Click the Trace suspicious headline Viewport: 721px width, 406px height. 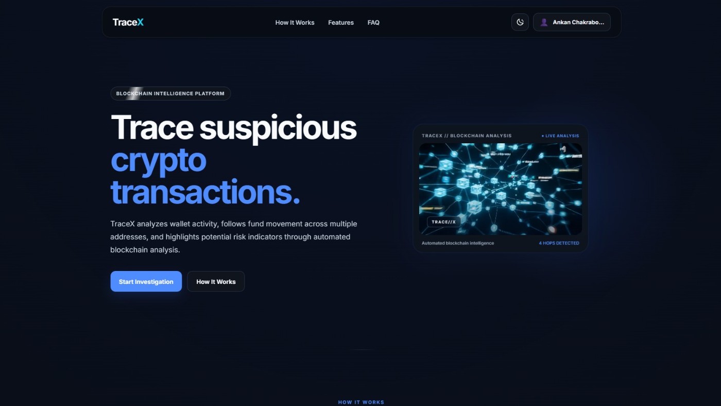click(x=233, y=127)
